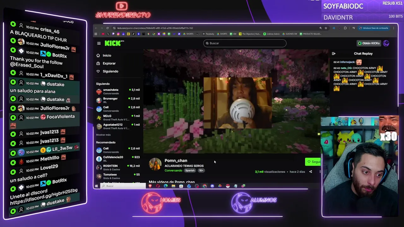Open Explorar in the sidebar
The width and height of the screenshot is (404, 227).
(x=106, y=63)
